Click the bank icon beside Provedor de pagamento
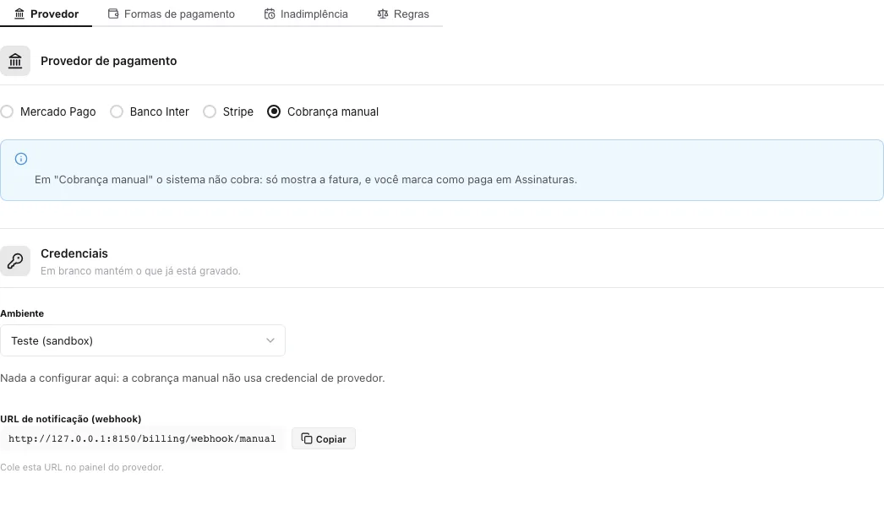884x511 pixels. click(15, 61)
